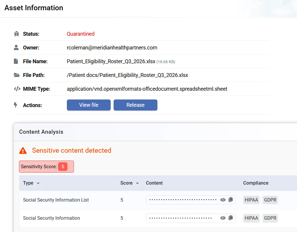
Task: Sort by the Score column chevron
Action: point(138,183)
